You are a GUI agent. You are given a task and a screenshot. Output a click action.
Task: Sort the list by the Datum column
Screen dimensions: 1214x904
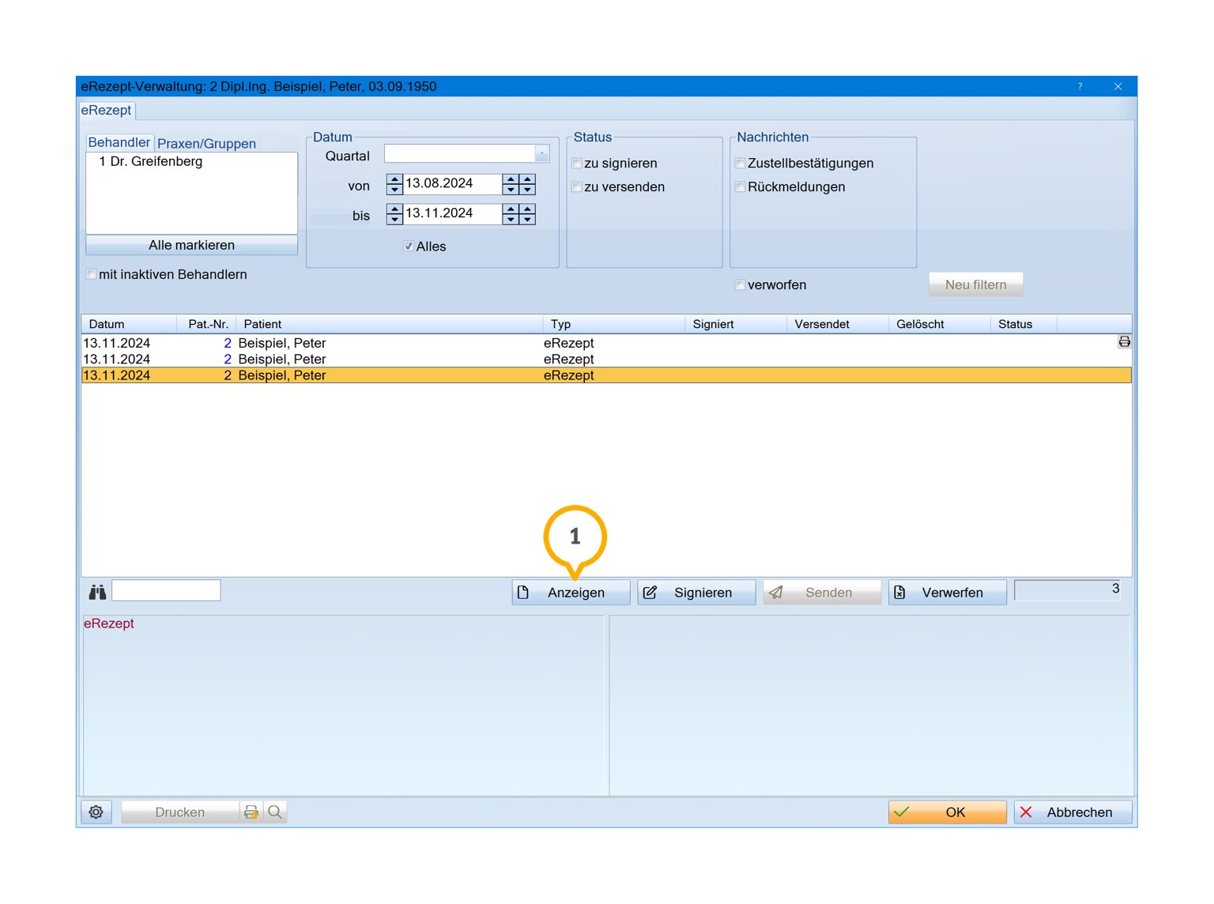pyautogui.click(x=128, y=324)
